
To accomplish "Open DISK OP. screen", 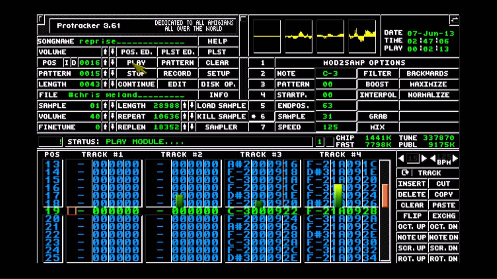I will click(217, 84).
